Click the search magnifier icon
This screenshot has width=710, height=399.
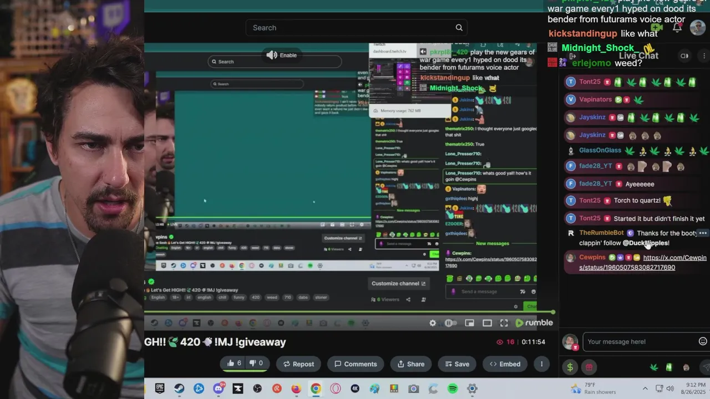[459, 28]
